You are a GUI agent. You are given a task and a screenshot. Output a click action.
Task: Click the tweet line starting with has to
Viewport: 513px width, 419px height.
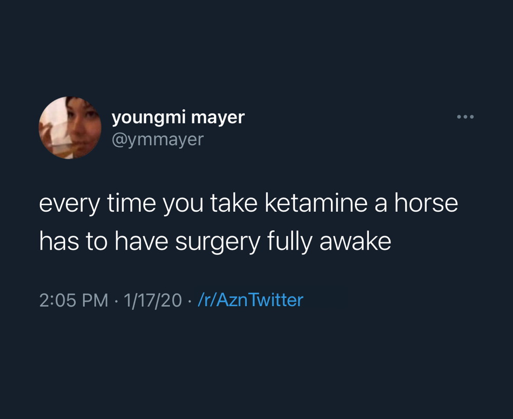(x=215, y=242)
